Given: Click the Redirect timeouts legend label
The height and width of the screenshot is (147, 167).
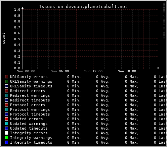Looking at the screenshot, I should 30,100.
